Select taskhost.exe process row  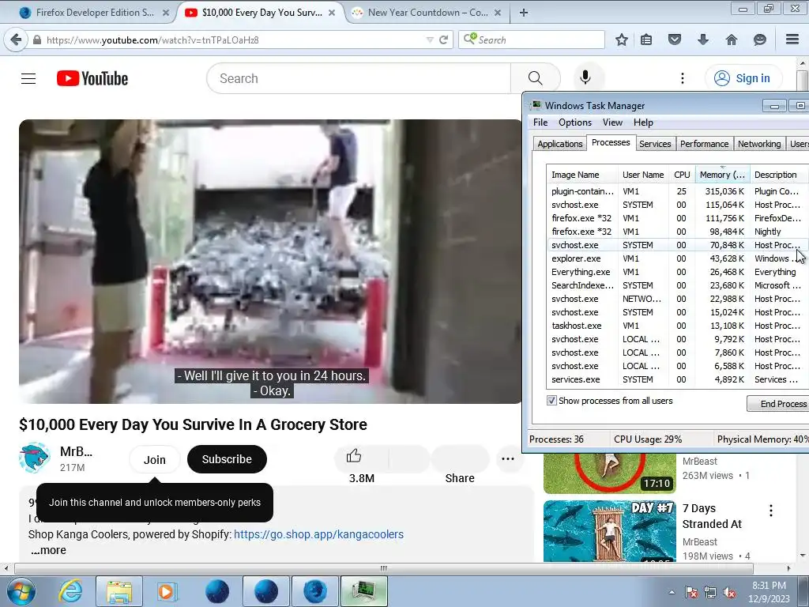pyautogui.click(x=677, y=325)
